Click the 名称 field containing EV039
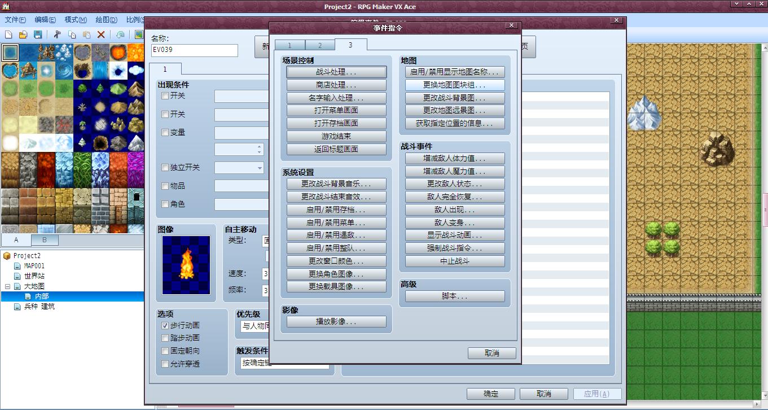 194,50
